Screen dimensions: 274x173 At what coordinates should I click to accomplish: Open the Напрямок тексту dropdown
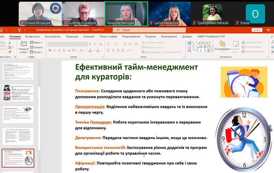point(154,43)
